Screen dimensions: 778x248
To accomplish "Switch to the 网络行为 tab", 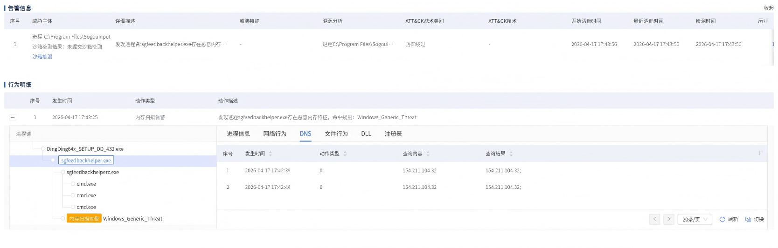I will tap(275, 134).
